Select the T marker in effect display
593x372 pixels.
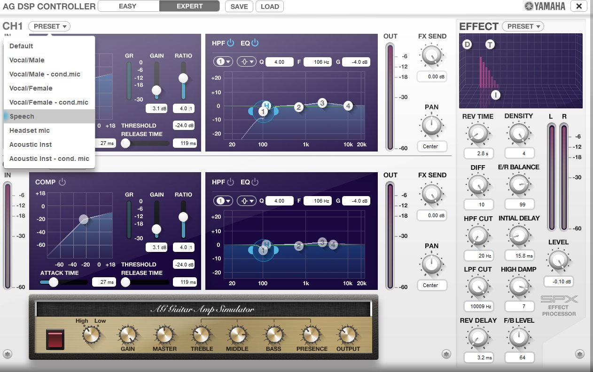[x=490, y=45]
